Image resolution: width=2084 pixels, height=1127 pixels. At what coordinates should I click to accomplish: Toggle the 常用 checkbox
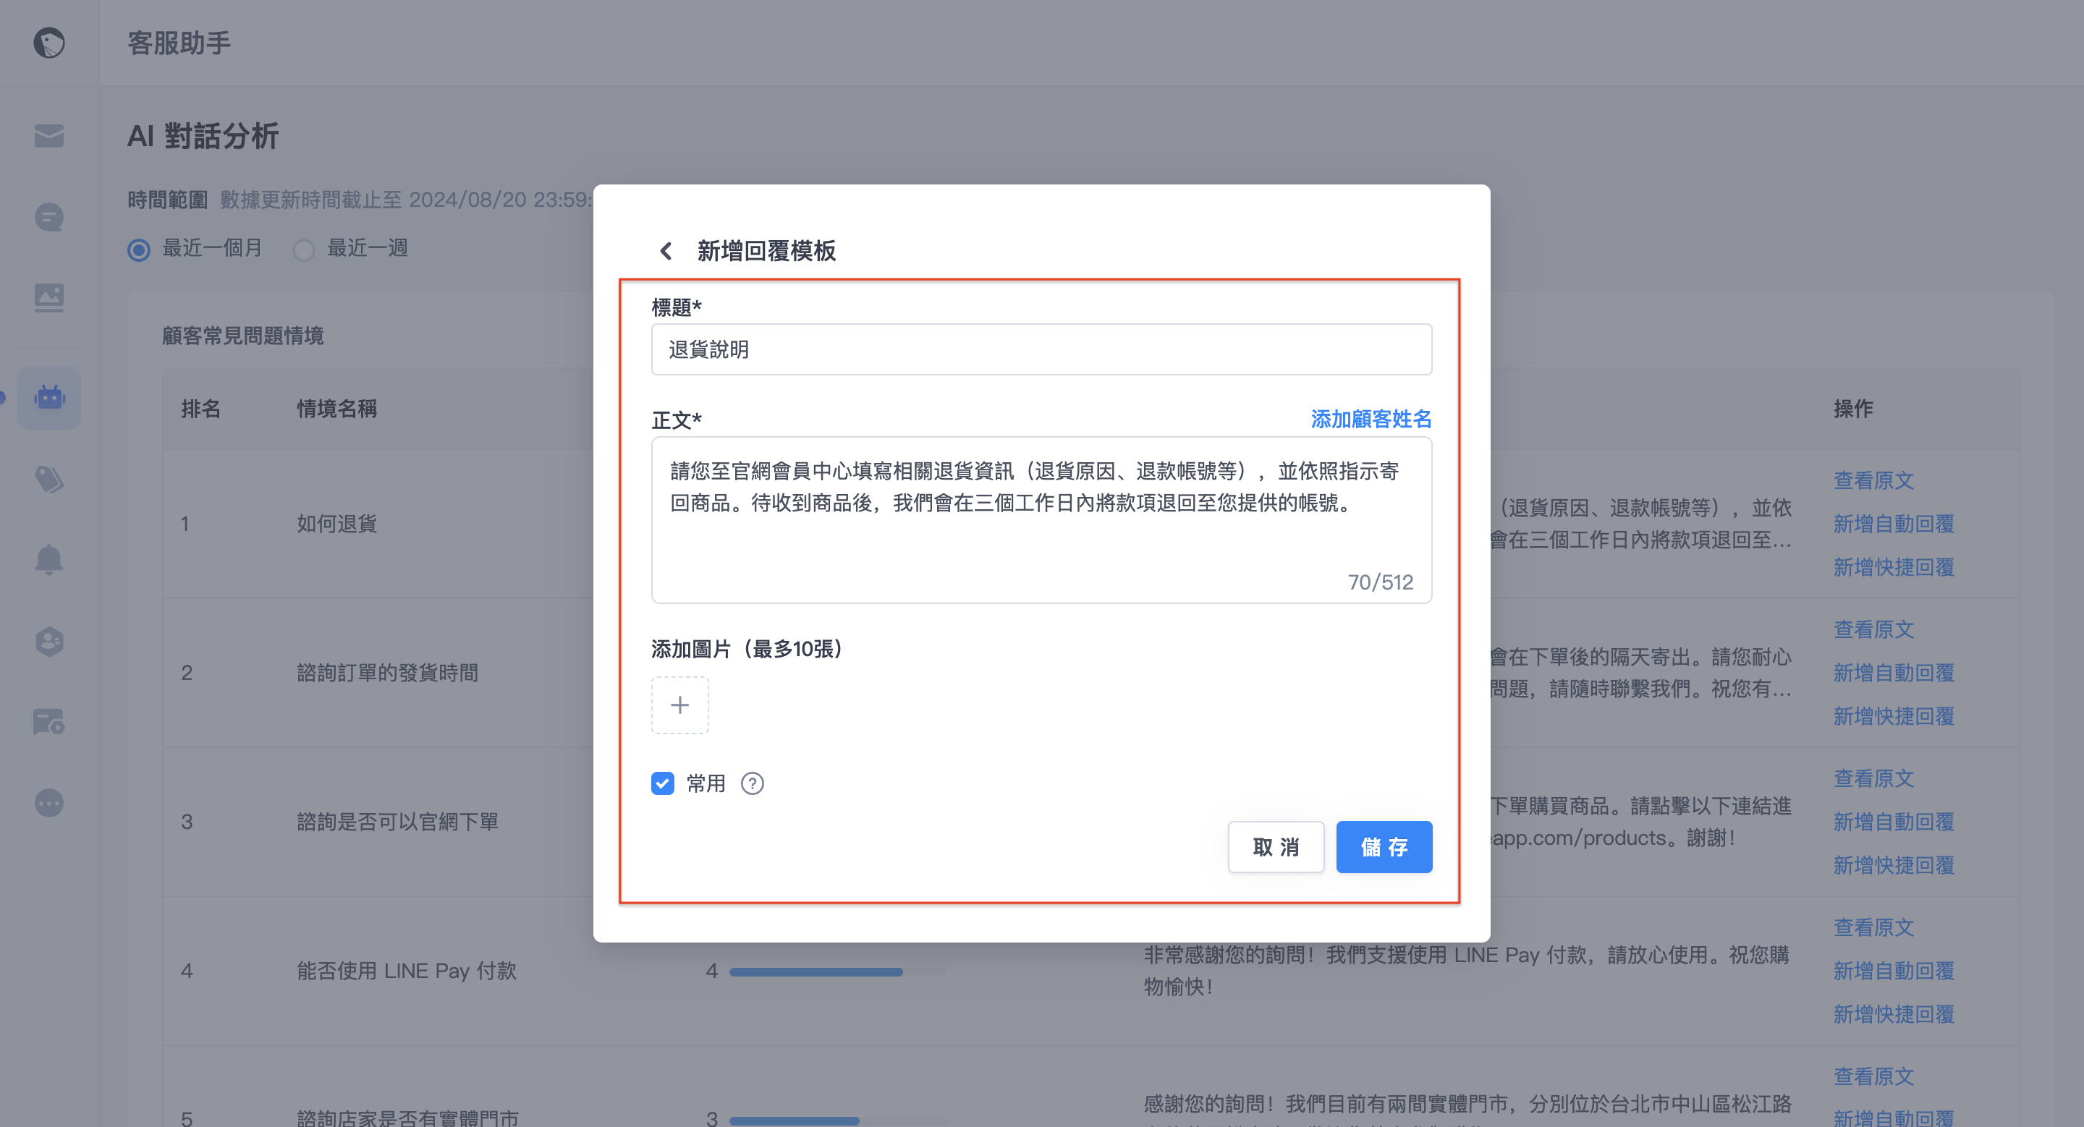tap(663, 783)
